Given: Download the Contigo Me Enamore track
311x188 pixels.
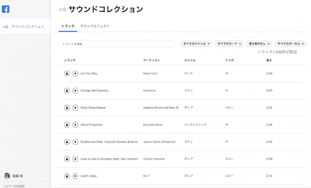Looking at the screenshot, I should [x=67, y=91].
